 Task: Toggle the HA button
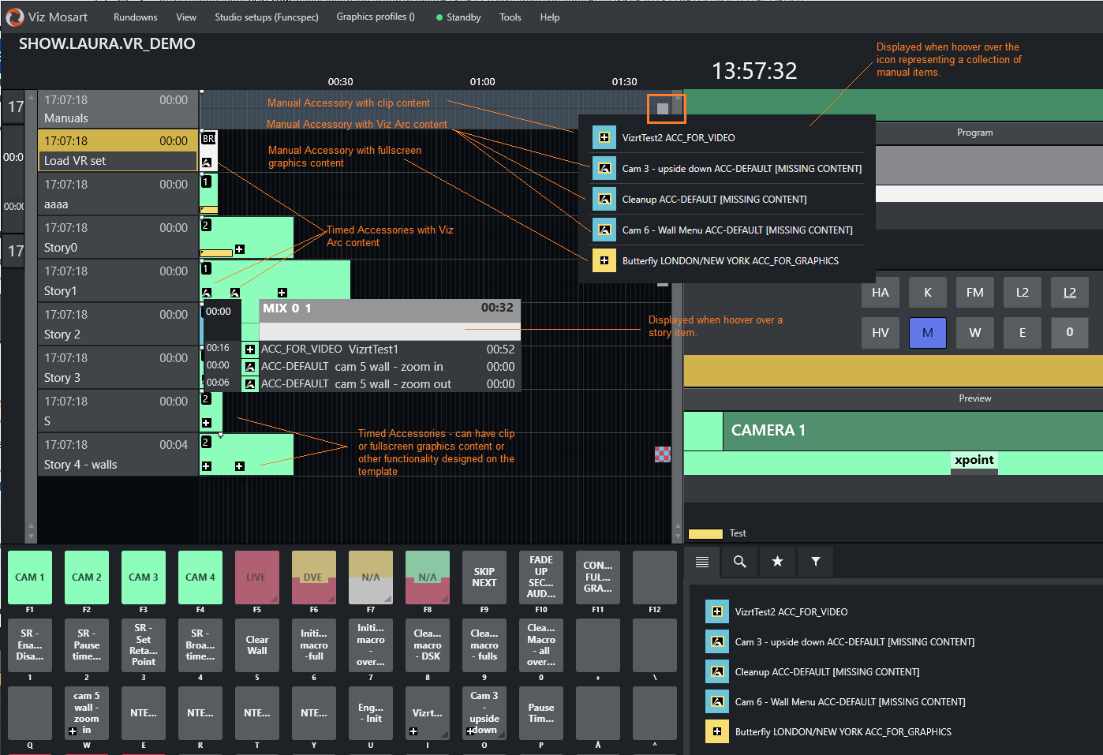tap(881, 292)
